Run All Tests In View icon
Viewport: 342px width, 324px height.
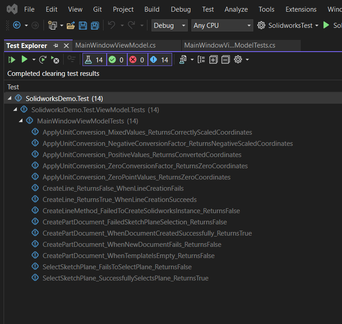coord(12,60)
